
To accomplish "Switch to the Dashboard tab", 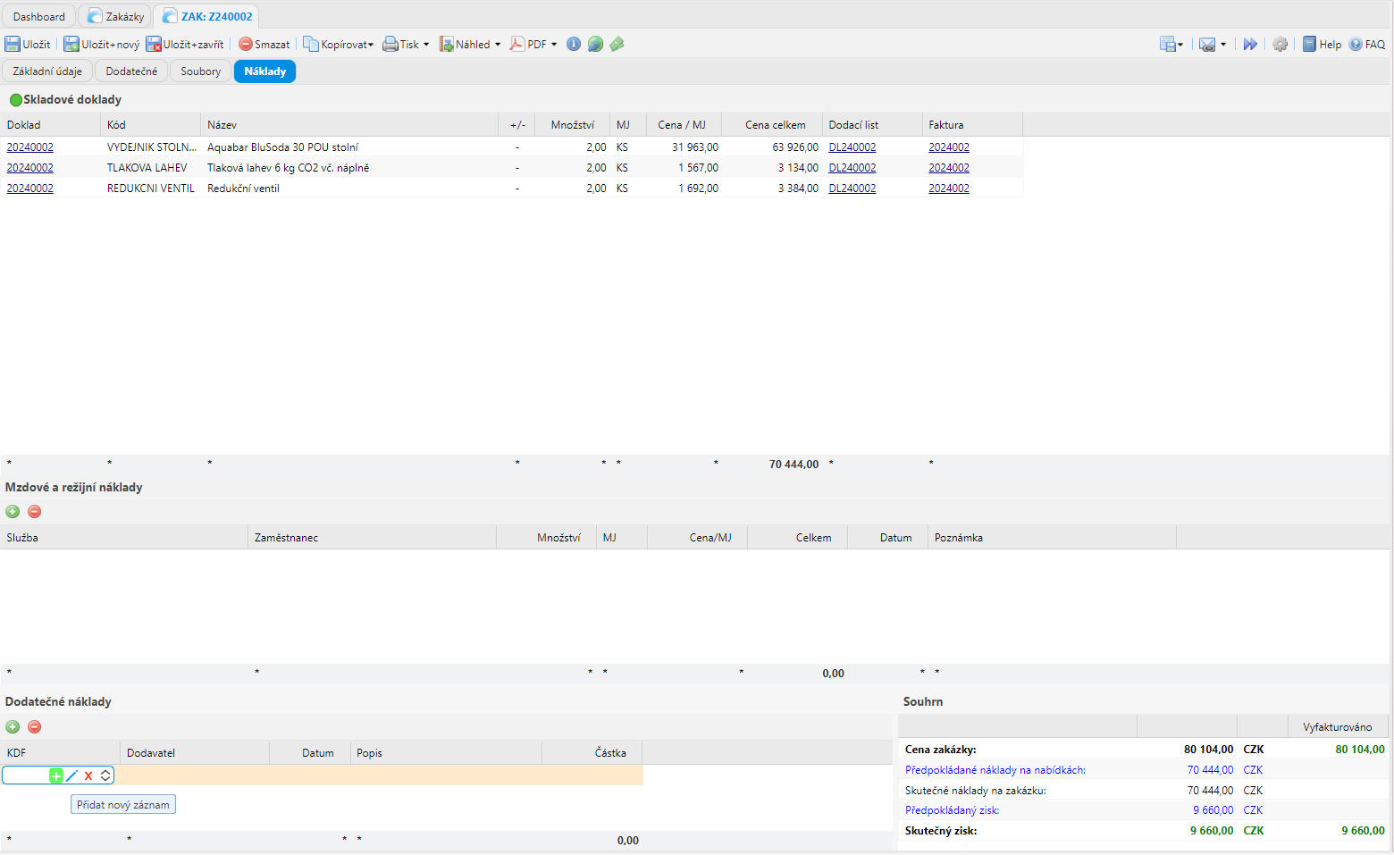I will tap(38, 16).
